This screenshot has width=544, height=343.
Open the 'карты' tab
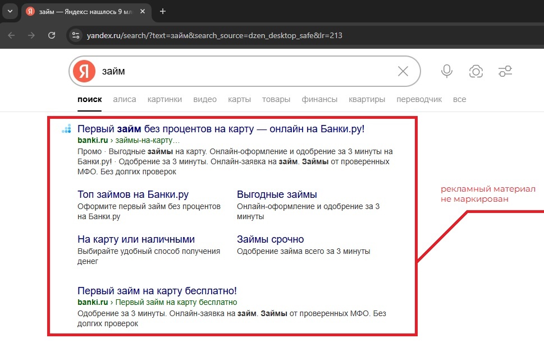tap(239, 99)
